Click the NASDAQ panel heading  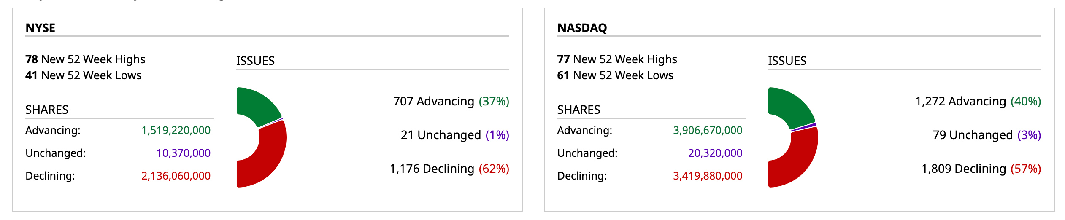(582, 28)
